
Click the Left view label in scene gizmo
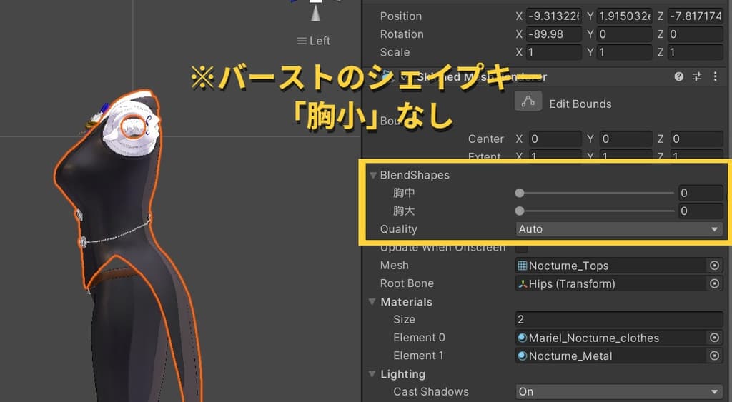click(314, 41)
